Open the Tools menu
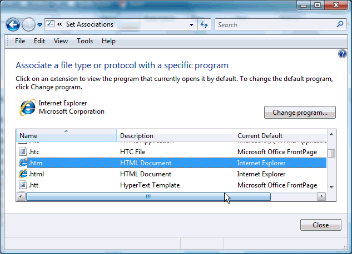The width and height of the screenshot is (352, 254). [85, 41]
